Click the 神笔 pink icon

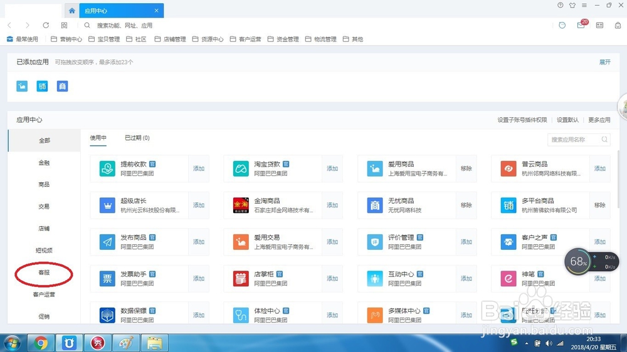click(x=508, y=279)
